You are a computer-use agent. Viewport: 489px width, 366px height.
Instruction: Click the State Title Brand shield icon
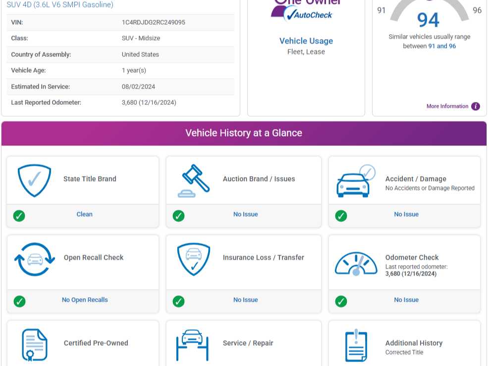tap(34, 181)
